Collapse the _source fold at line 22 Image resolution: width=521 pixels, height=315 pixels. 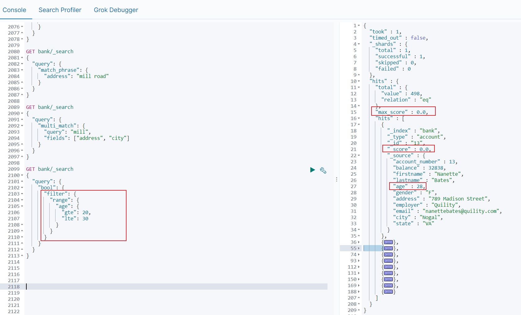[359, 155]
